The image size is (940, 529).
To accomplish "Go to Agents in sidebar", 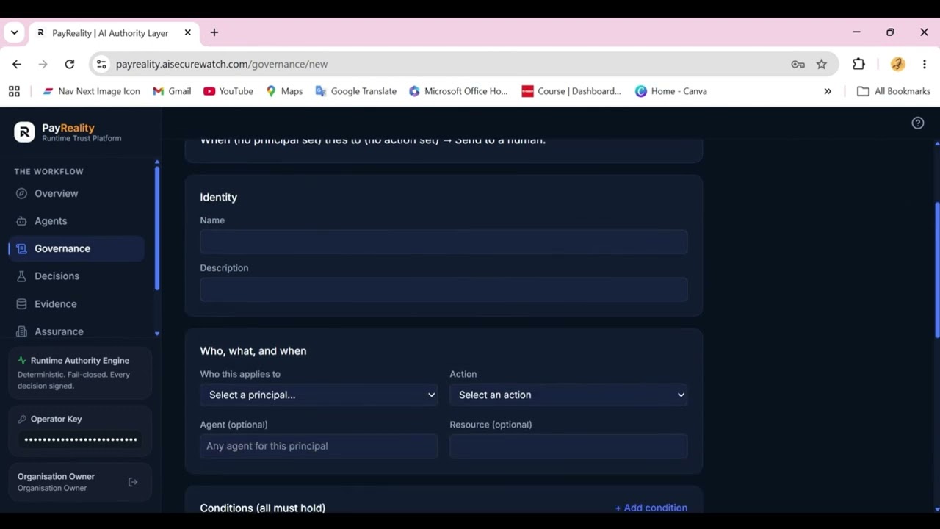I will (x=76, y=221).
